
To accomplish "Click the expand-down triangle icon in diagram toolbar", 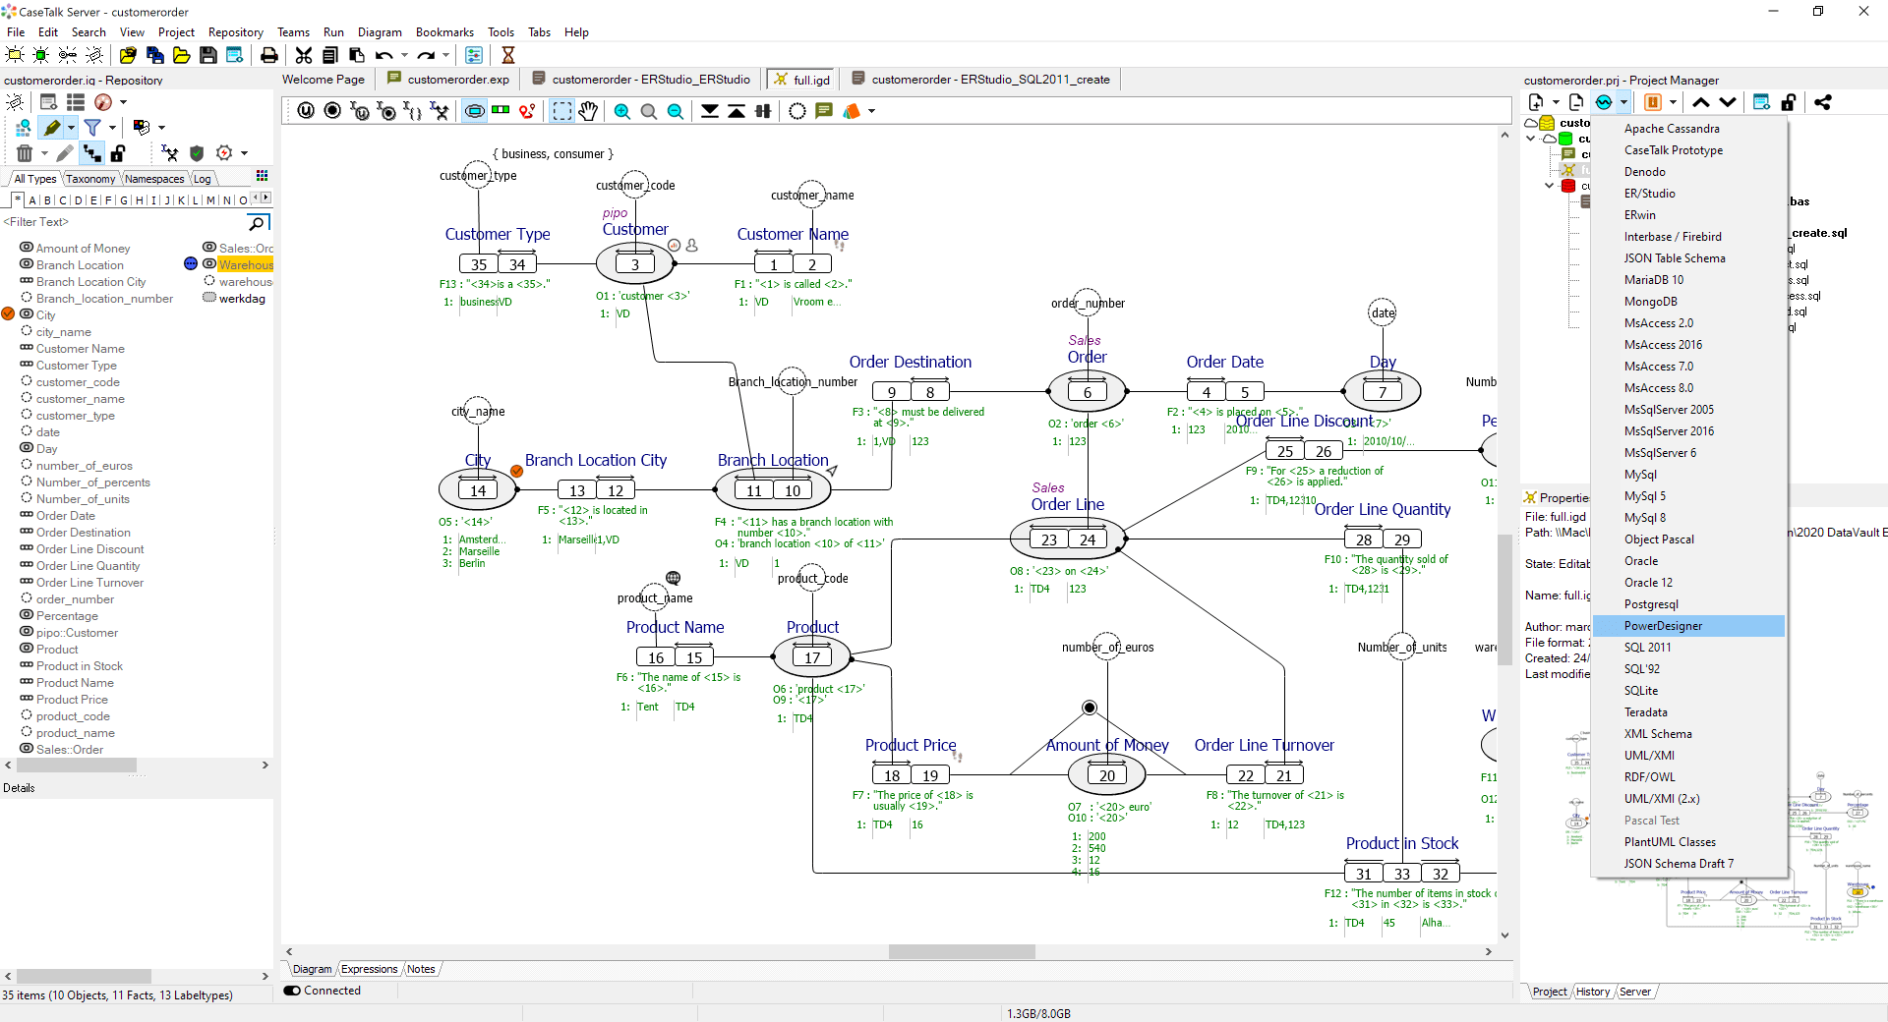I will 710,111.
